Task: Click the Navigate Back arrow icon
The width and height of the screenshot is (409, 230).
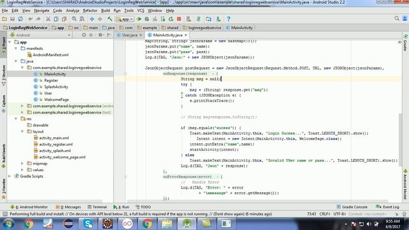Action: (x=92, y=19)
